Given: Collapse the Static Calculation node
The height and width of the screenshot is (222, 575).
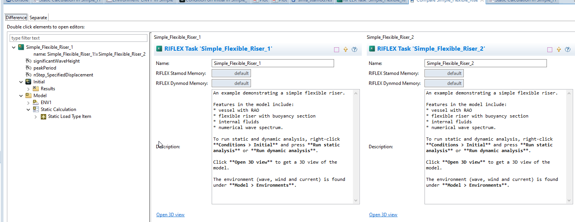Looking at the screenshot, I should point(28,109).
